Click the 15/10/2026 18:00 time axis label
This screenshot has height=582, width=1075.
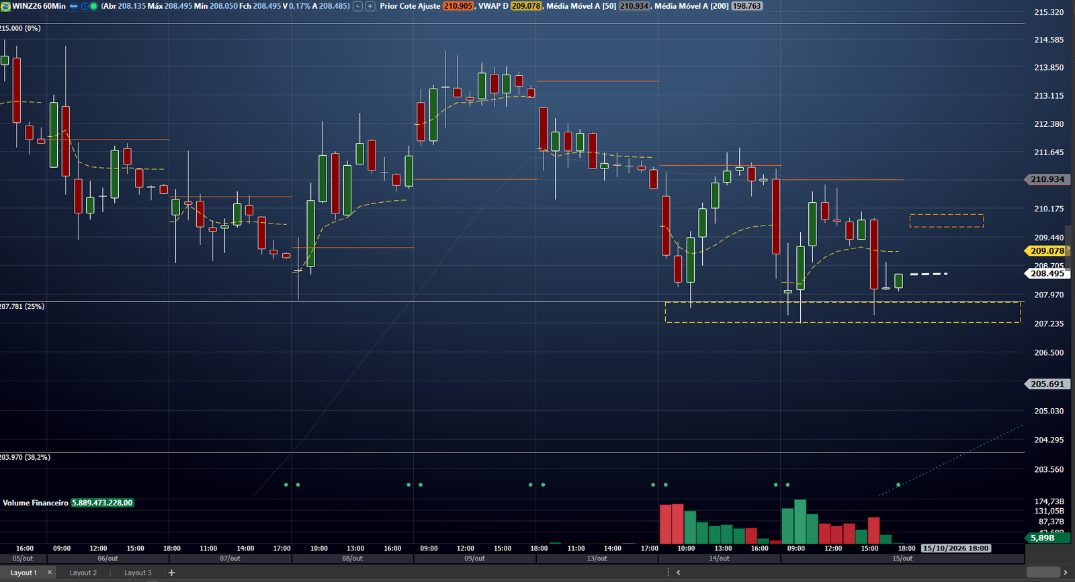(x=955, y=548)
